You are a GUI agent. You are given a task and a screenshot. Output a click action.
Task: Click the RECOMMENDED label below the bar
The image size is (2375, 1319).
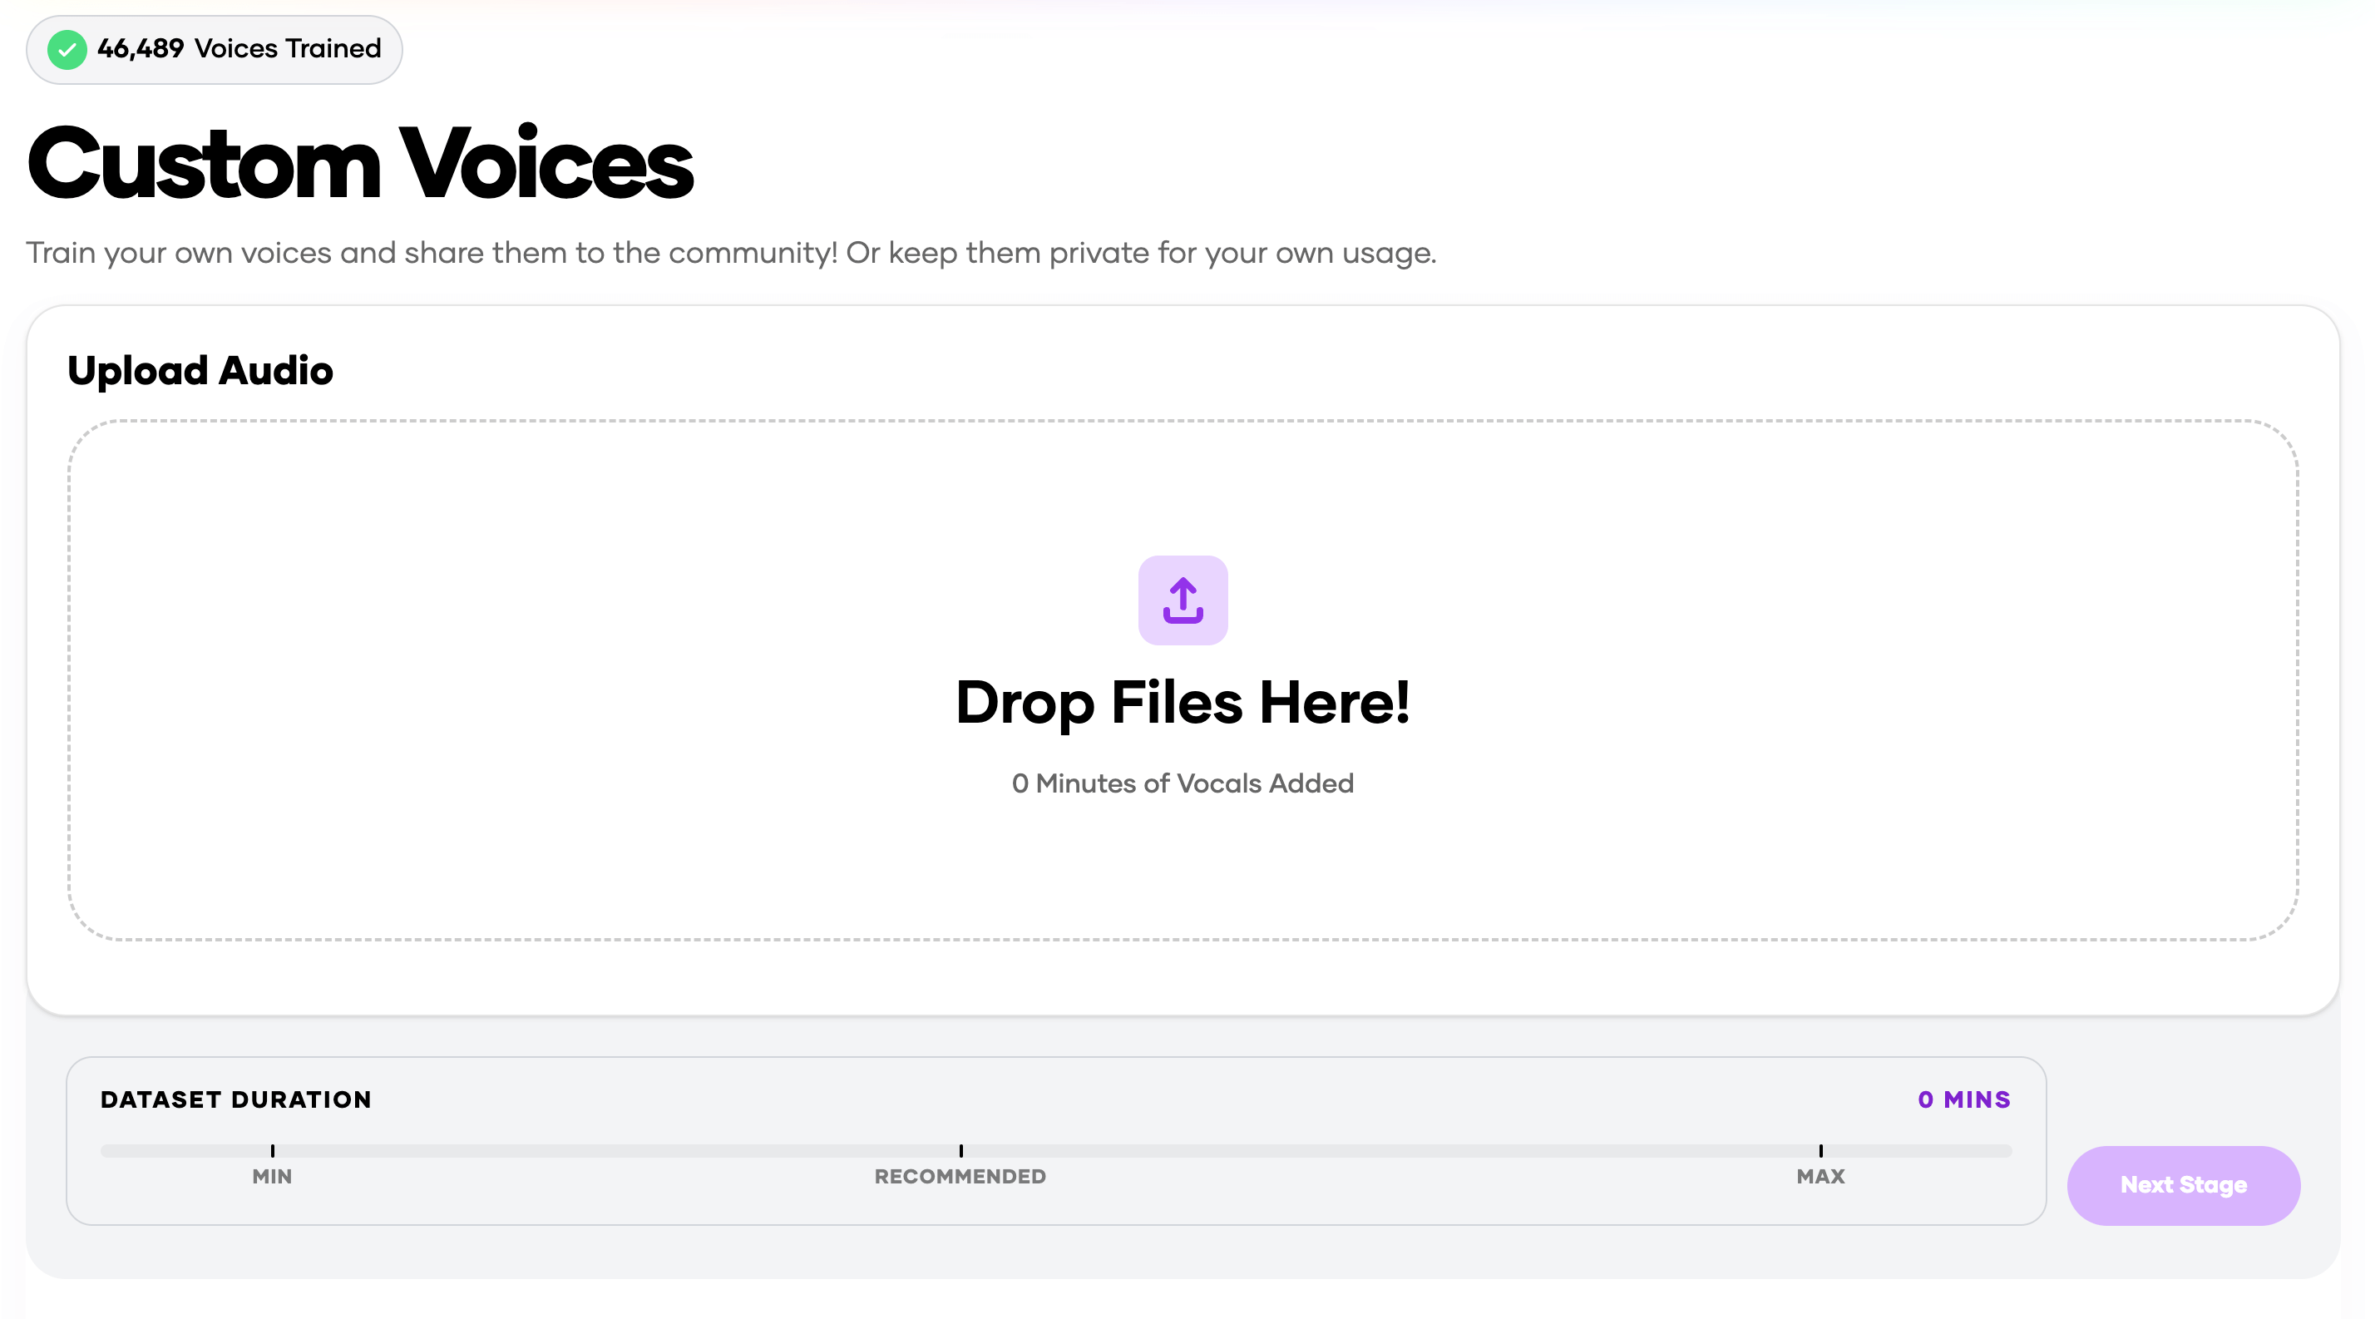(x=960, y=1176)
